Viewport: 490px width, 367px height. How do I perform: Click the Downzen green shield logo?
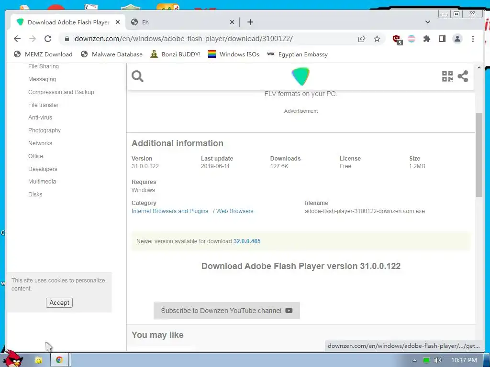tap(301, 76)
